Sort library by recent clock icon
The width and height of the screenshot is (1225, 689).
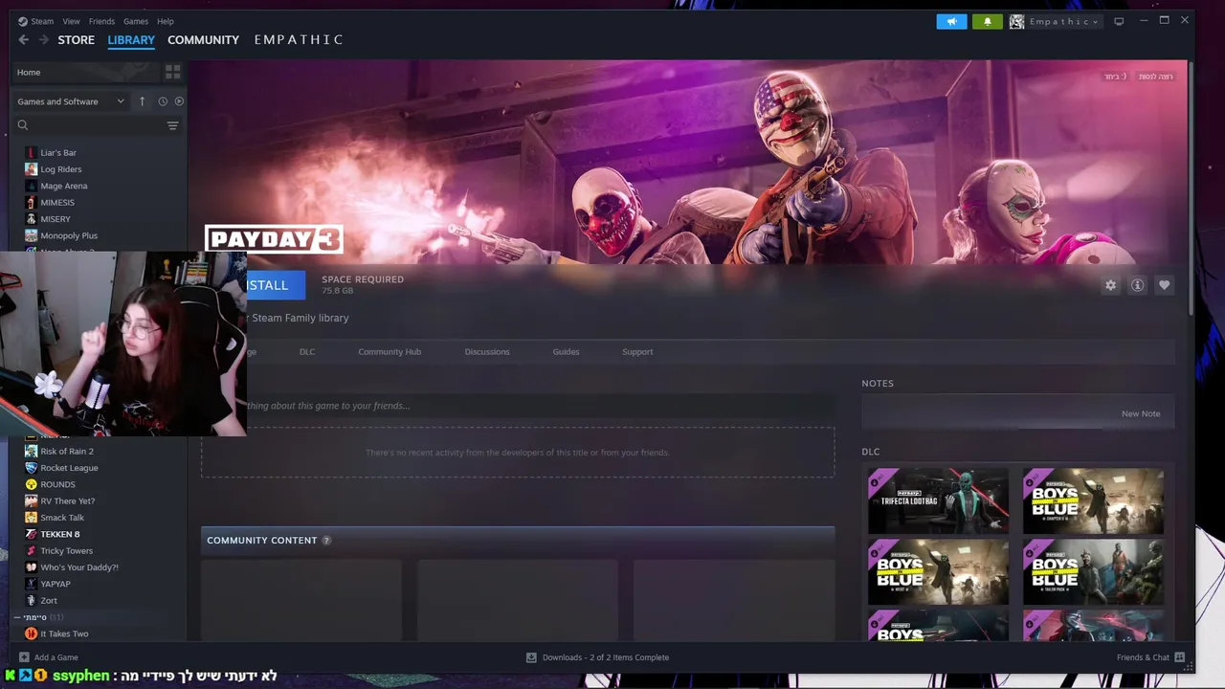tap(163, 101)
